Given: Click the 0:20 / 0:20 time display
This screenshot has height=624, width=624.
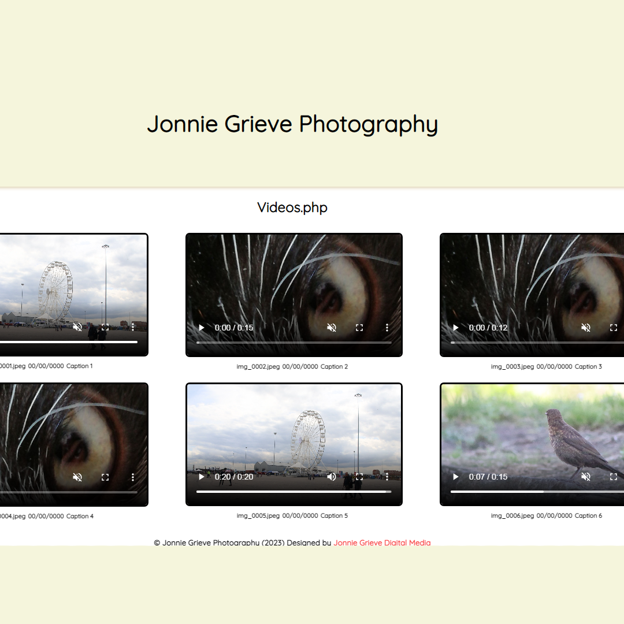Looking at the screenshot, I should tap(234, 477).
